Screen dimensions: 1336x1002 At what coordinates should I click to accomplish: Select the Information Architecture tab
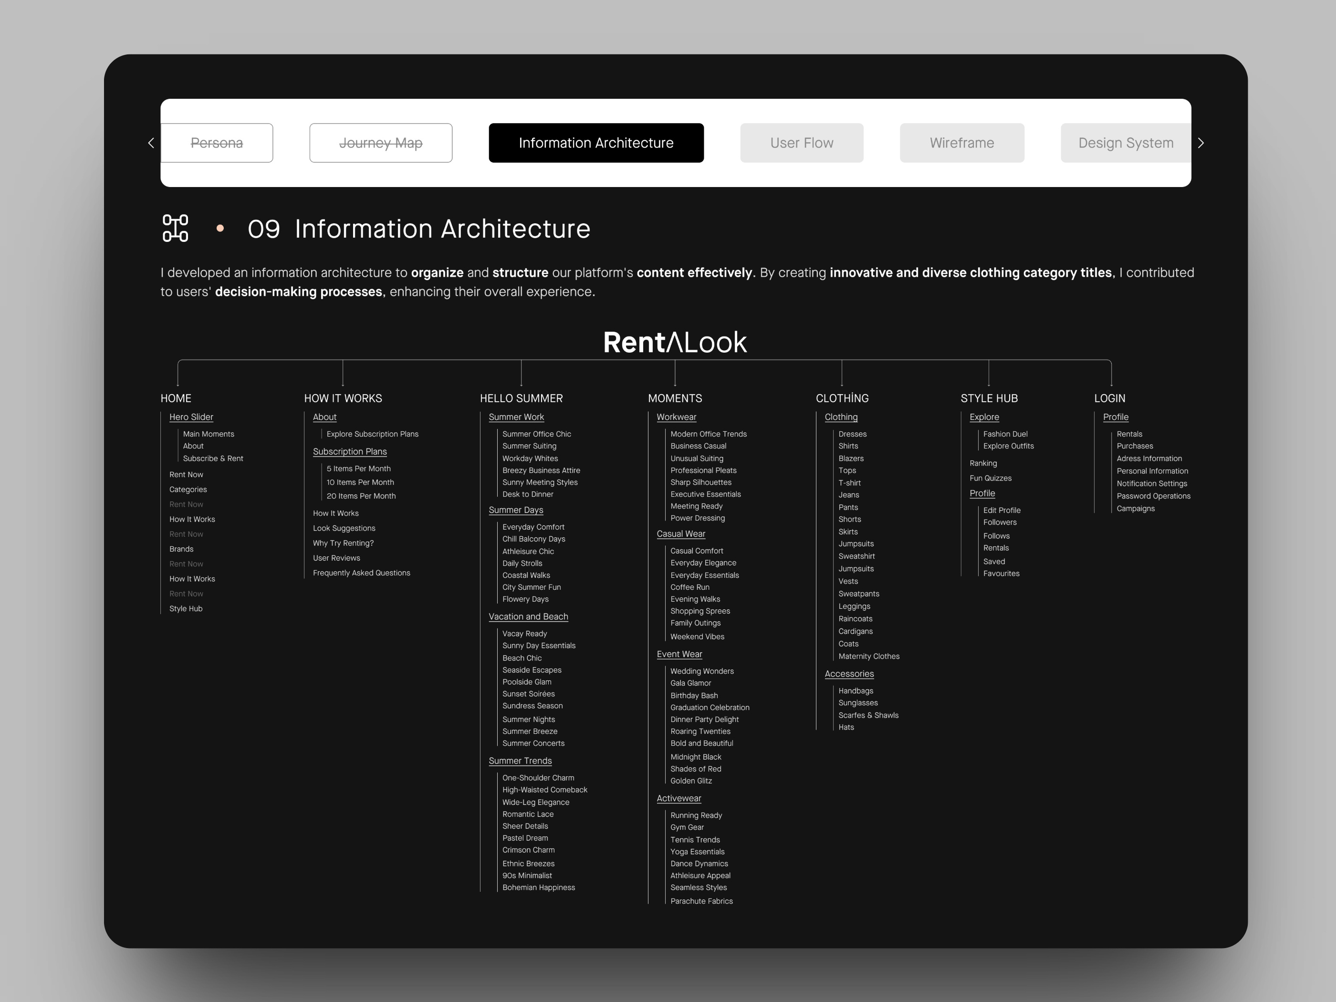click(596, 143)
